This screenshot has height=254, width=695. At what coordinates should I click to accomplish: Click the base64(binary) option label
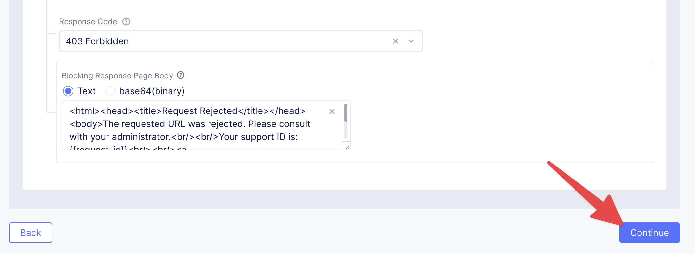click(x=152, y=91)
